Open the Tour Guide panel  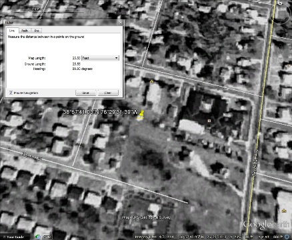pyautogui.click(x=15, y=237)
